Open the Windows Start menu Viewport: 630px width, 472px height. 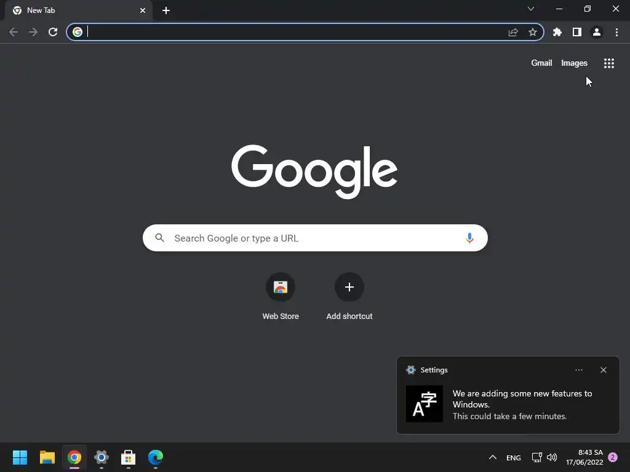20,457
